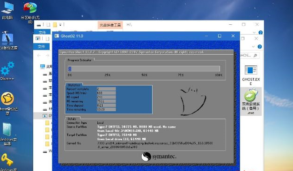
Task: Open the 光盘映像工具 ribbon tab
Action: pyautogui.click(x=110, y=25)
